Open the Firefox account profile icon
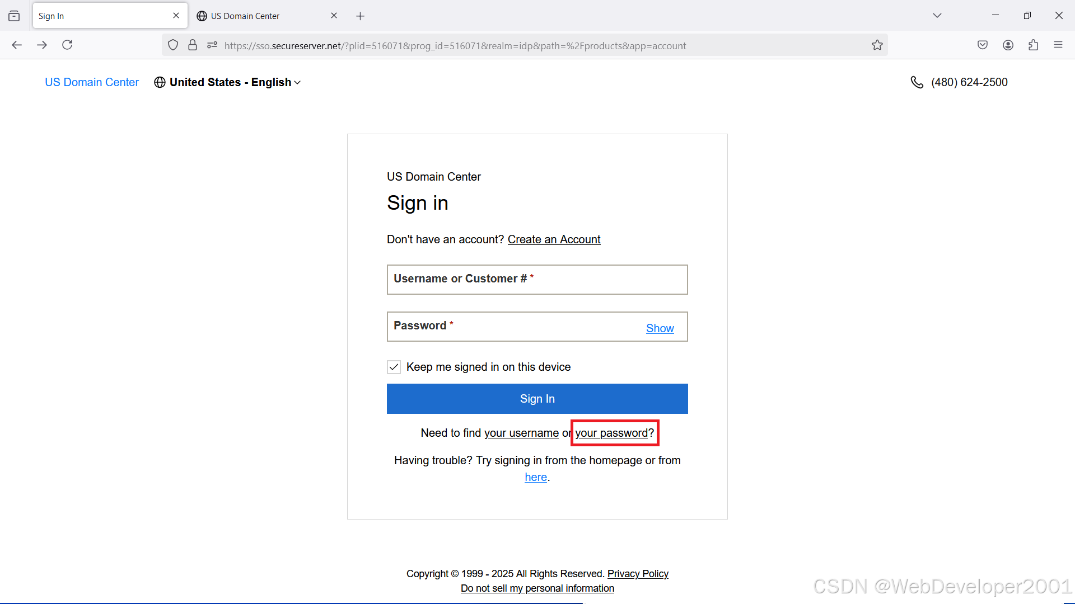Screen dimensions: 1075x604 (1008, 45)
